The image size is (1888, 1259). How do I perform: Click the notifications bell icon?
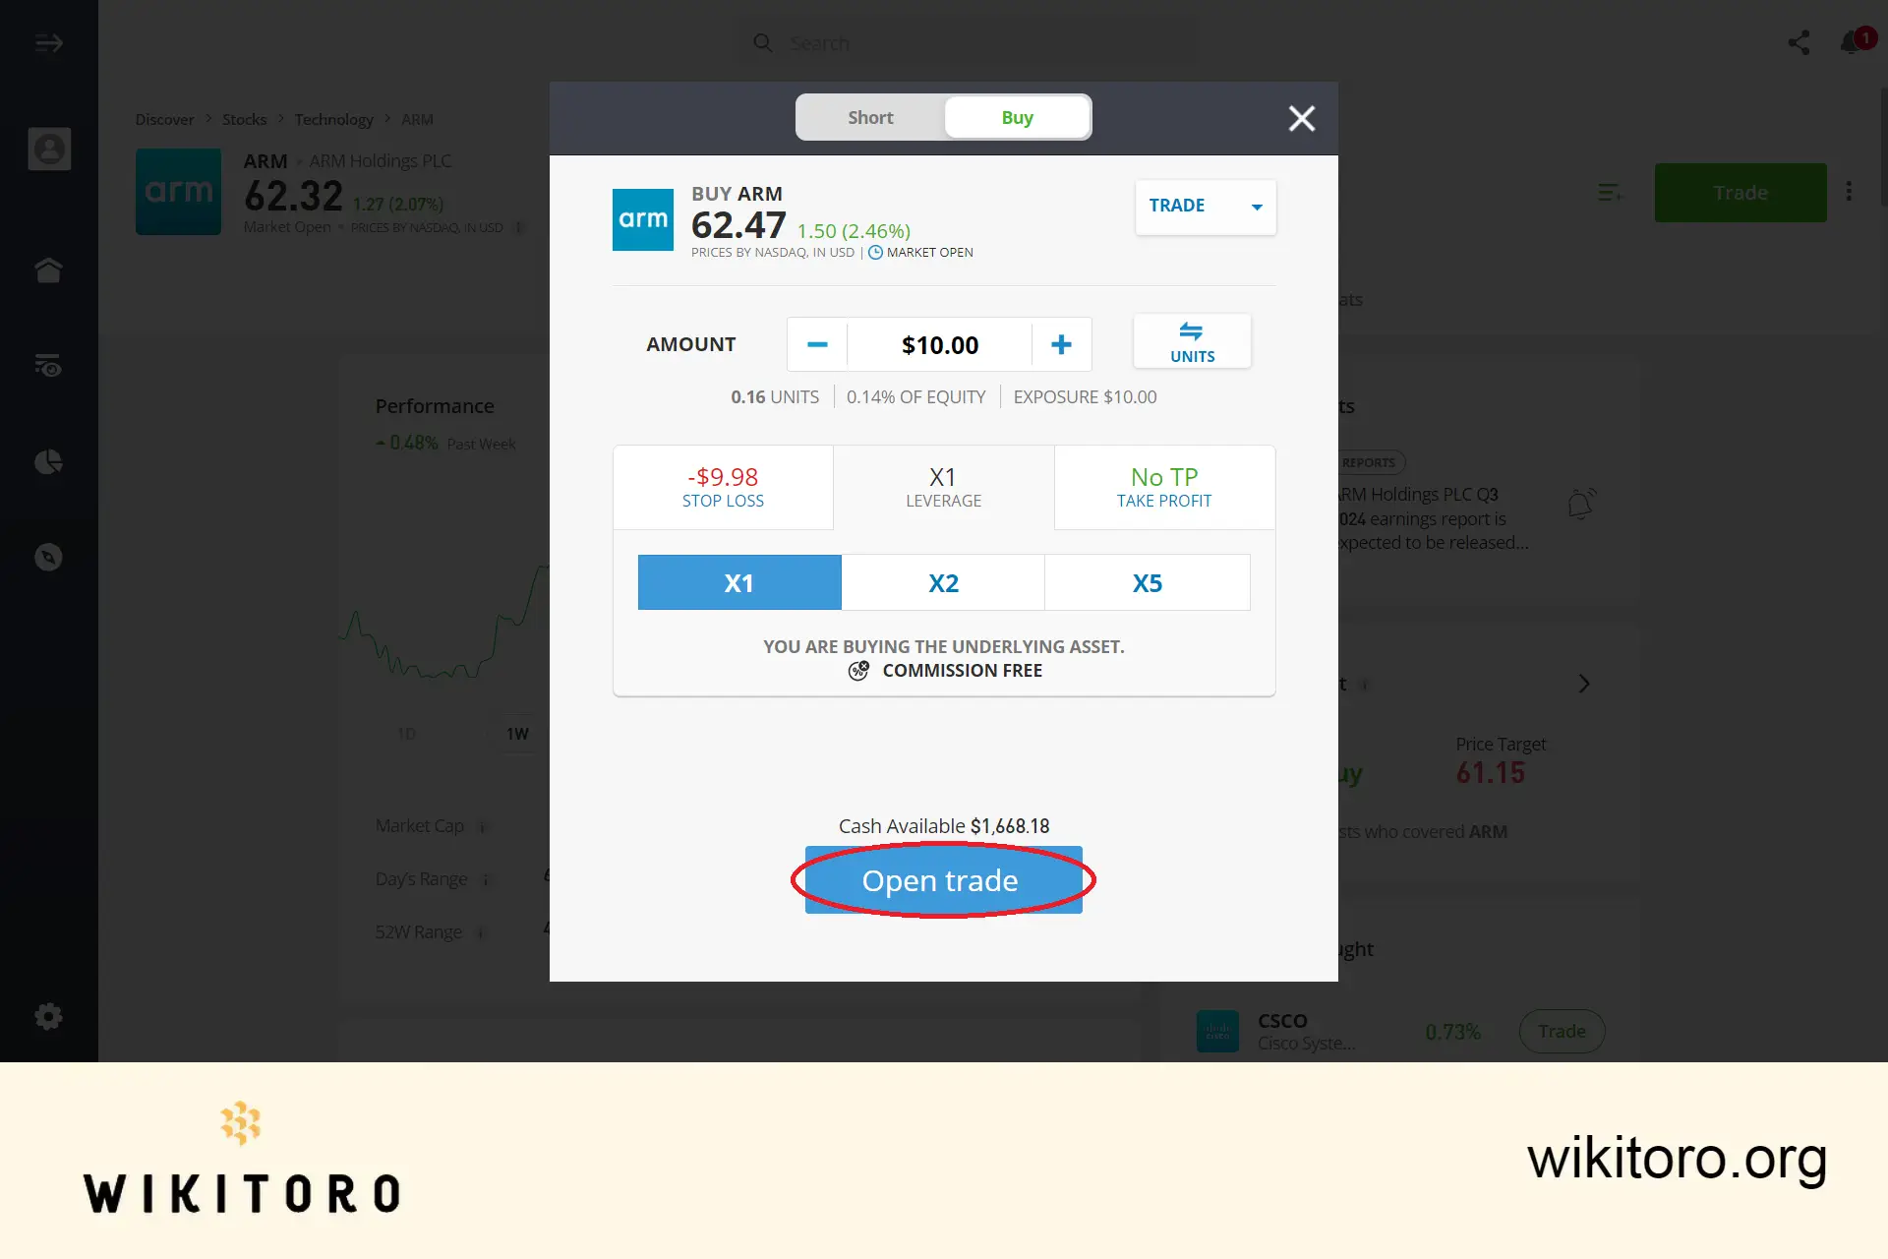point(1850,42)
